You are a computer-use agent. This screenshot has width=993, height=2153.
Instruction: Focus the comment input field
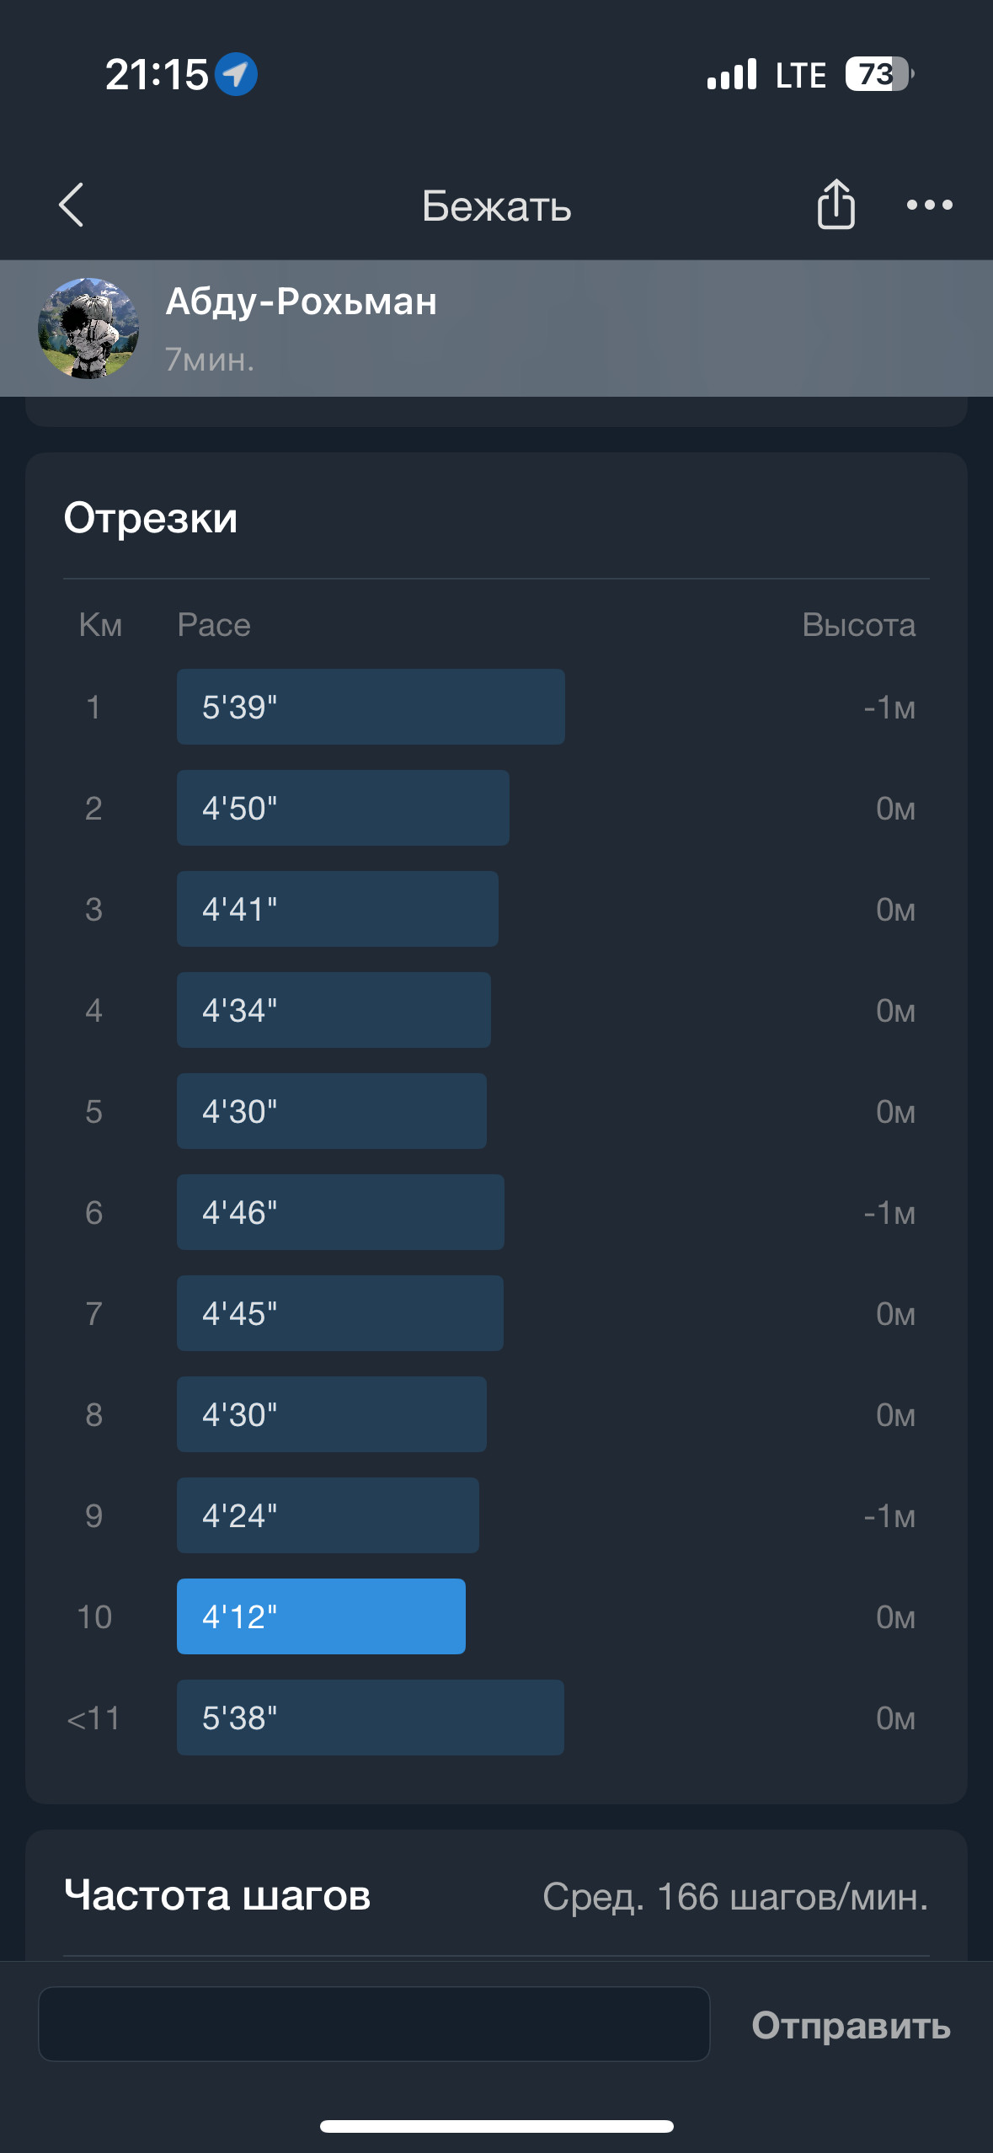click(x=374, y=2024)
